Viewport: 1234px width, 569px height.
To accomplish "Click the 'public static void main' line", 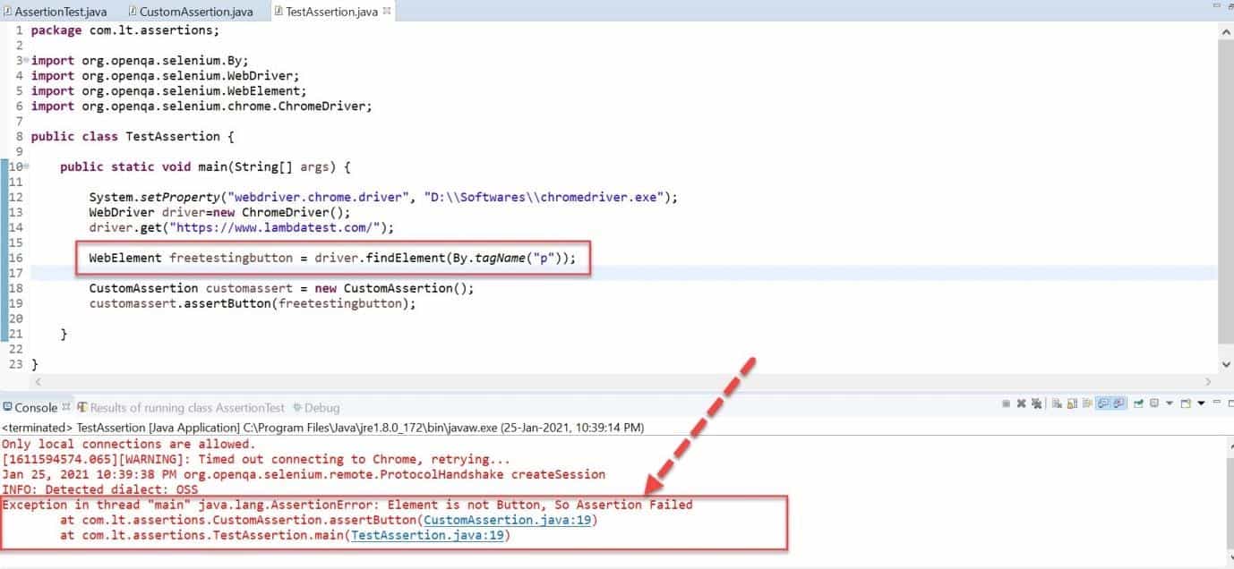I will coord(205,166).
